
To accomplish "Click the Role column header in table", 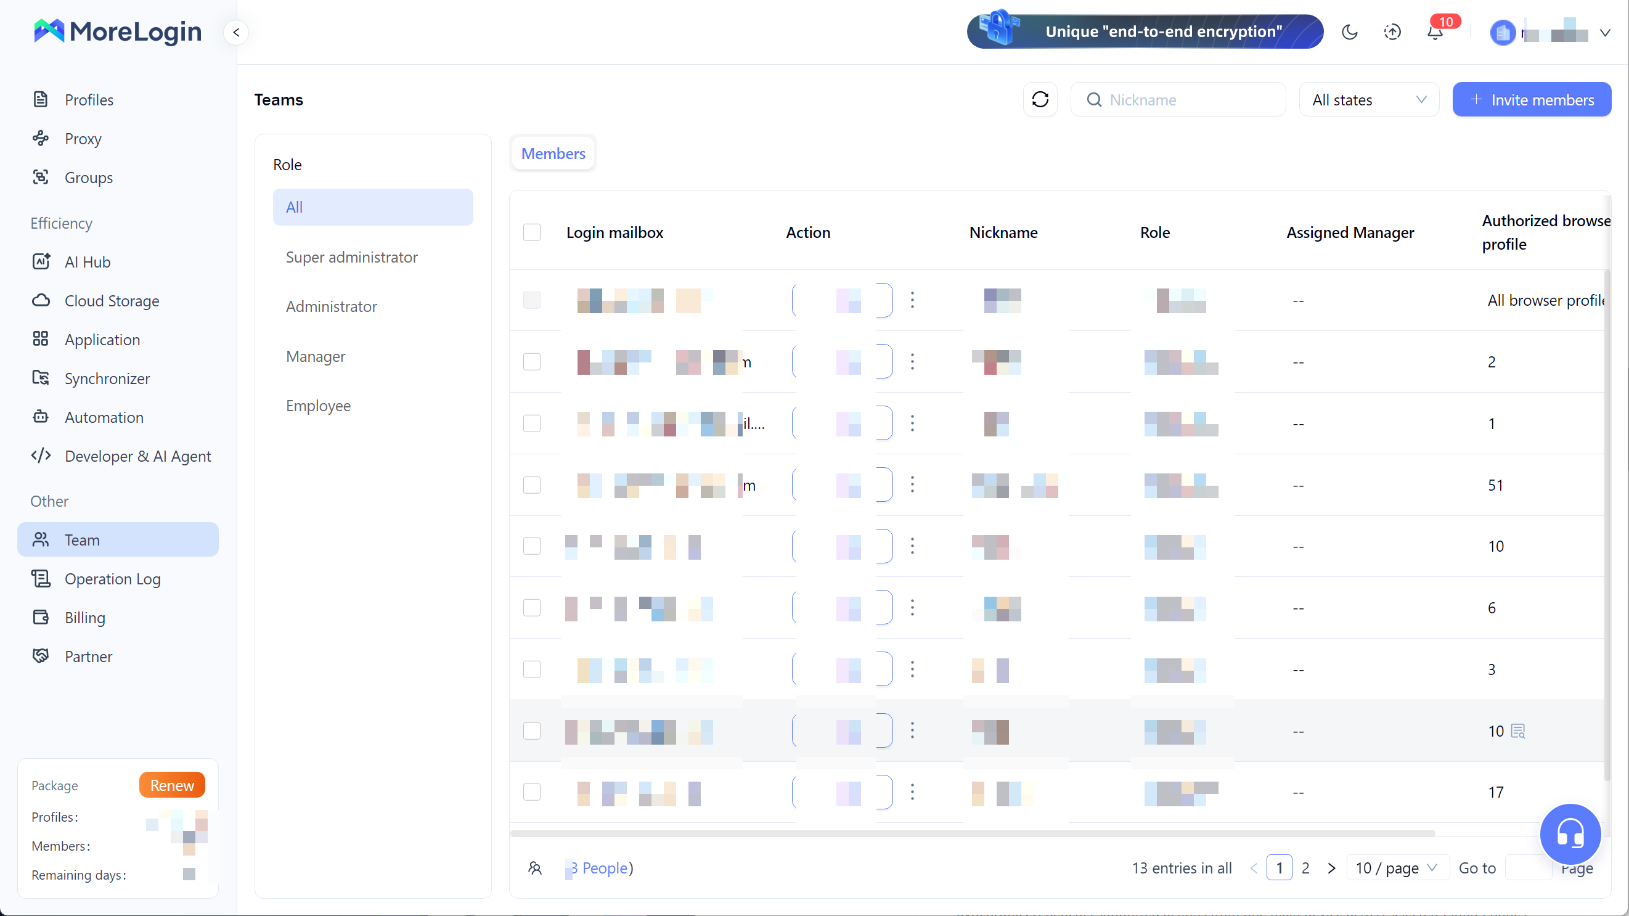I will coord(1154,232).
